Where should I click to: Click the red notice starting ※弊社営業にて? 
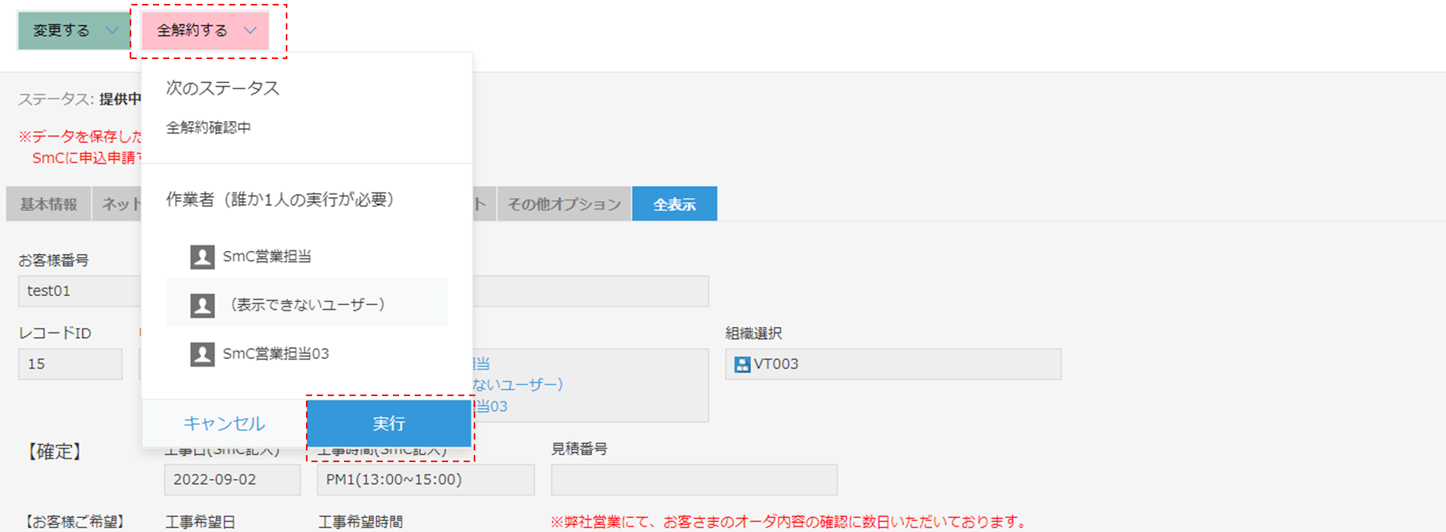(x=788, y=522)
